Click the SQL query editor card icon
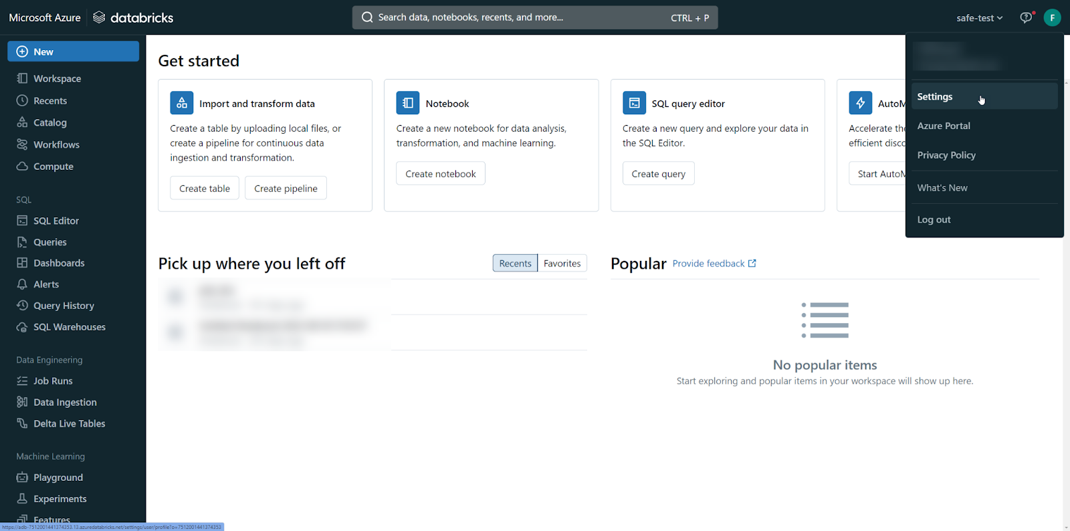1070x531 pixels. coord(635,103)
